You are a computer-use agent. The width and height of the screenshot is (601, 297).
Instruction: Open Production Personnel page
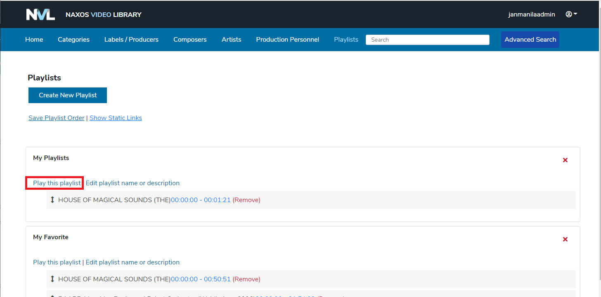tap(287, 40)
